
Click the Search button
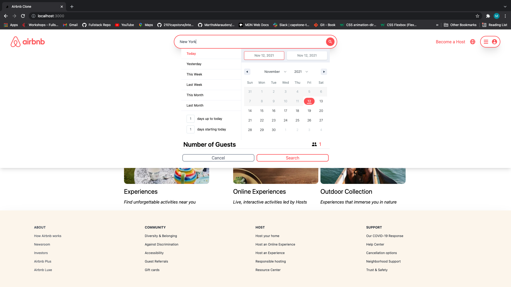click(292, 158)
